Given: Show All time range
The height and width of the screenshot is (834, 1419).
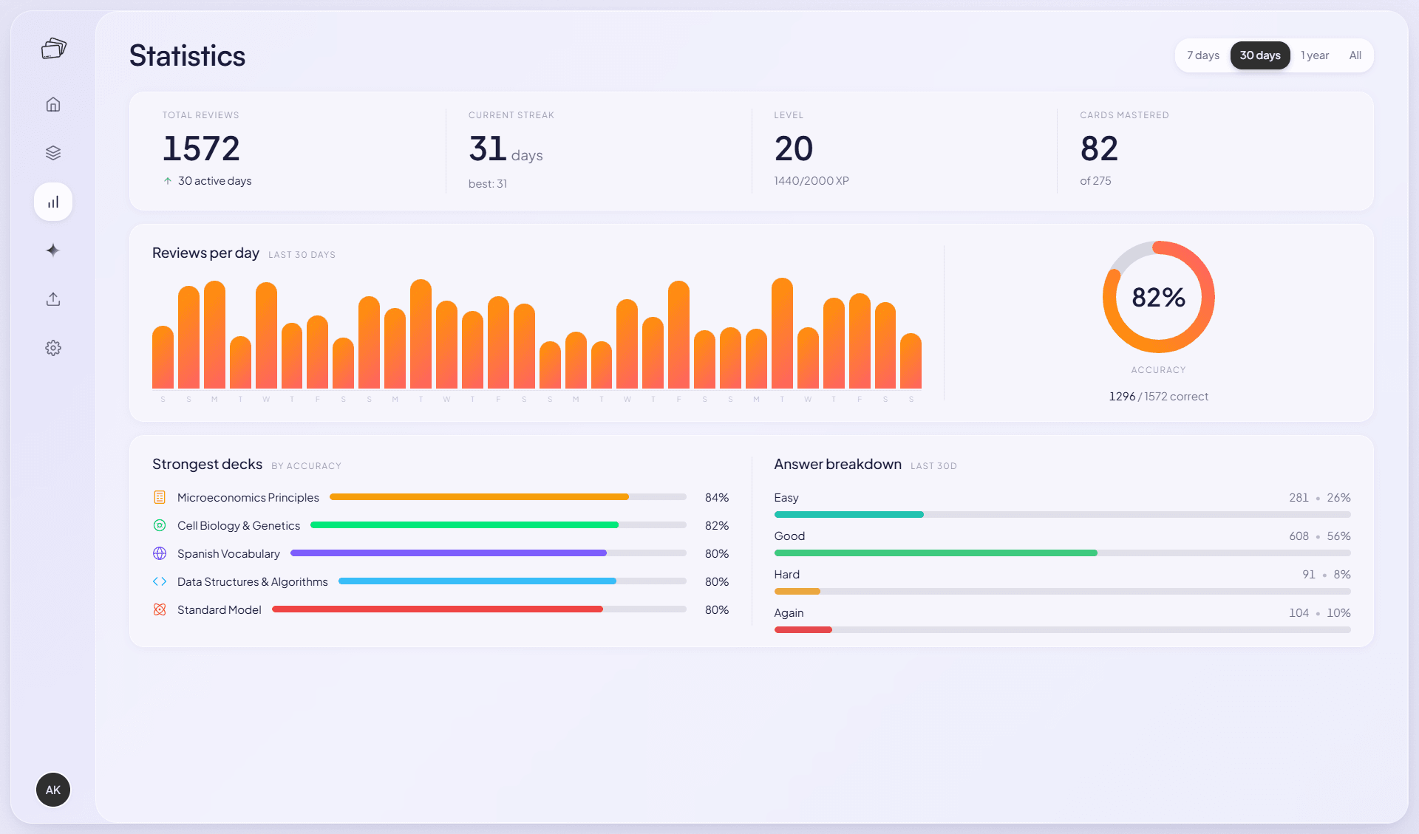Looking at the screenshot, I should pos(1355,55).
